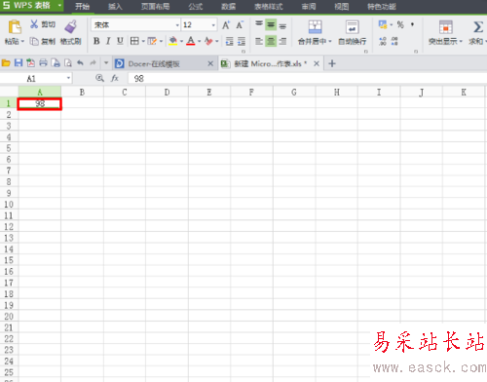Click the draw border pencil icon
Image resolution: width=487 pixels, height=382 pixels.
(152, 41)
